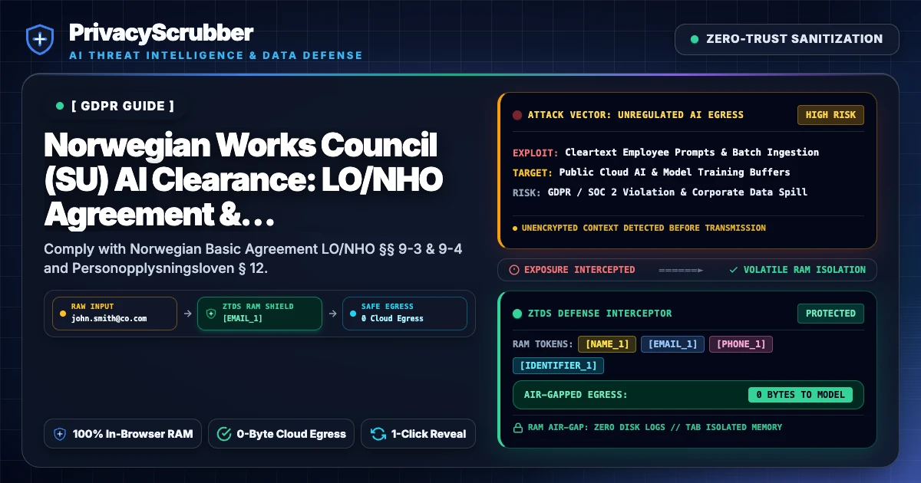
Task: Select the RAW INPUT box with john.smith@co.com
Action: tap(114, 313)
